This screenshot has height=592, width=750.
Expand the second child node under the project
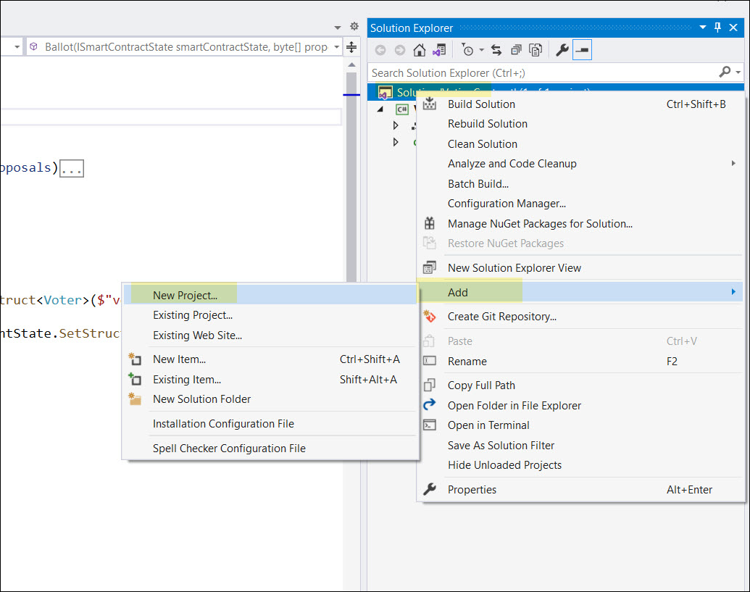396,142
